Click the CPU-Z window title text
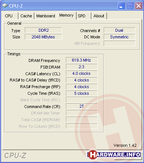 pos(16,6)
